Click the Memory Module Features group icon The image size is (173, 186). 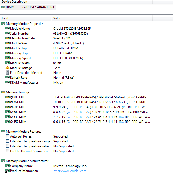pos(3,131)
